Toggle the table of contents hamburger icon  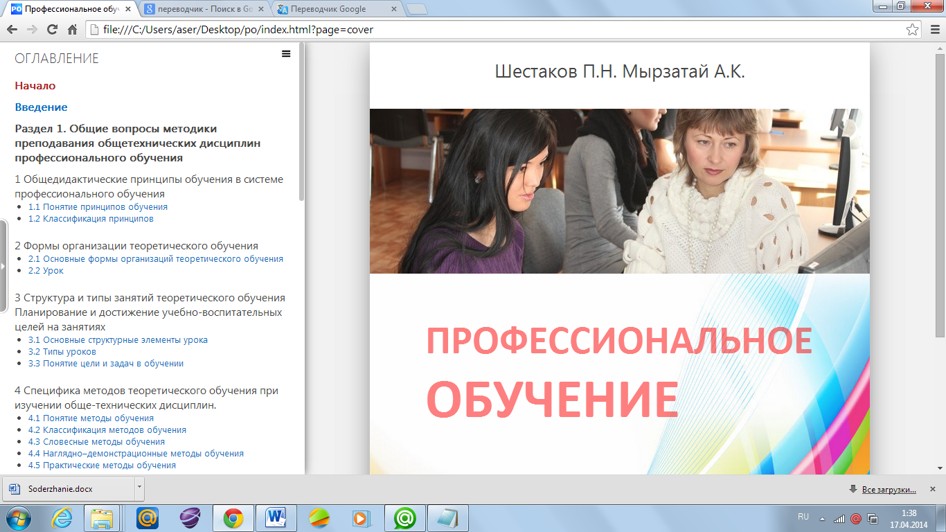click(x=286, y=53)
